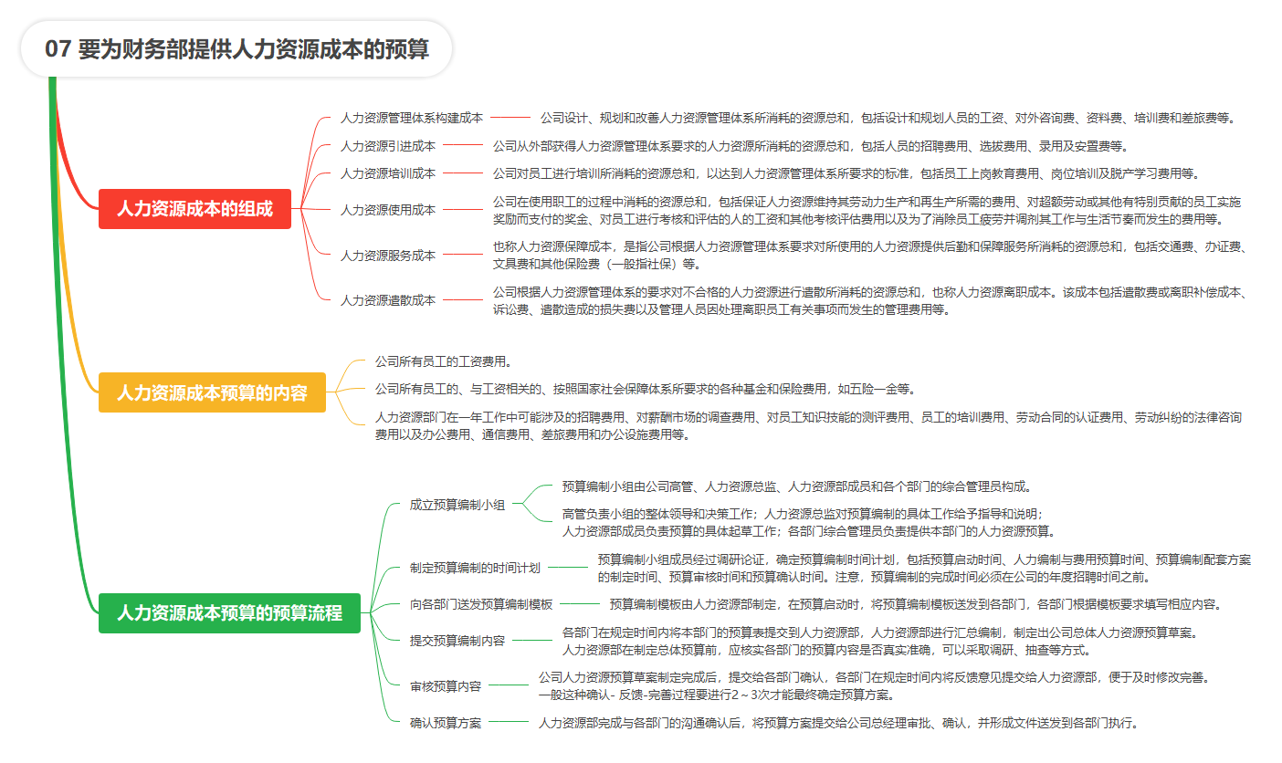The image size is (1282, 763).
Task: Select the subtopic '制定预算编制的时间计划'
Action: [x=475, y=568]
